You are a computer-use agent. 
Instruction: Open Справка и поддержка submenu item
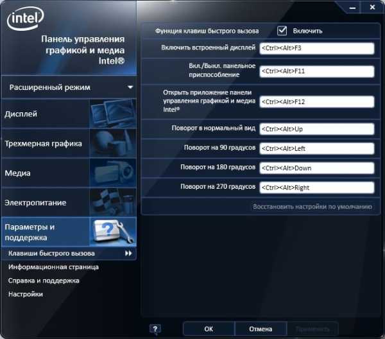(x=44, y=281)
